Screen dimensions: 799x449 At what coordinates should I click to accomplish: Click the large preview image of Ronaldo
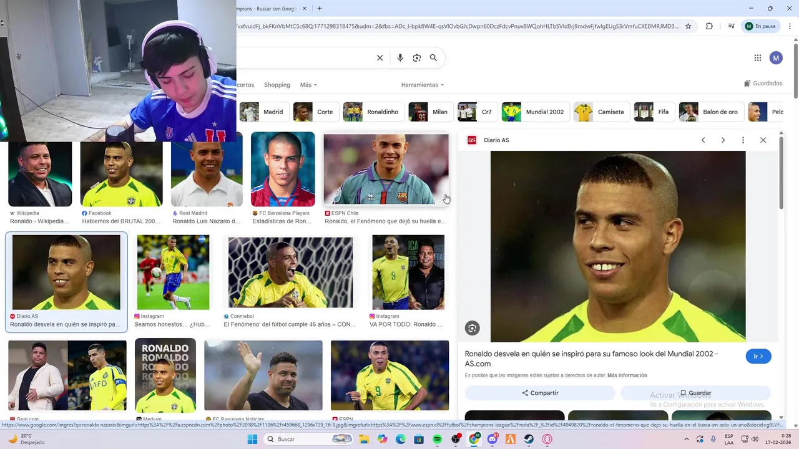(x=618, y=246)
